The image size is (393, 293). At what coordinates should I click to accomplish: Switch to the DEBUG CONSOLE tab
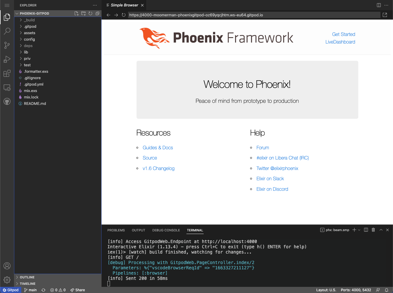(166, 230)
